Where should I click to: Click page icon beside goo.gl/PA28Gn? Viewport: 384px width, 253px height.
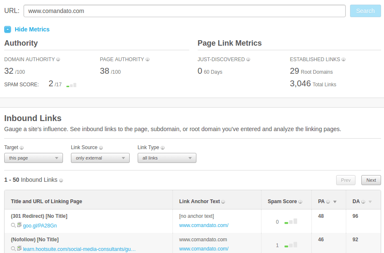[19, 225]
